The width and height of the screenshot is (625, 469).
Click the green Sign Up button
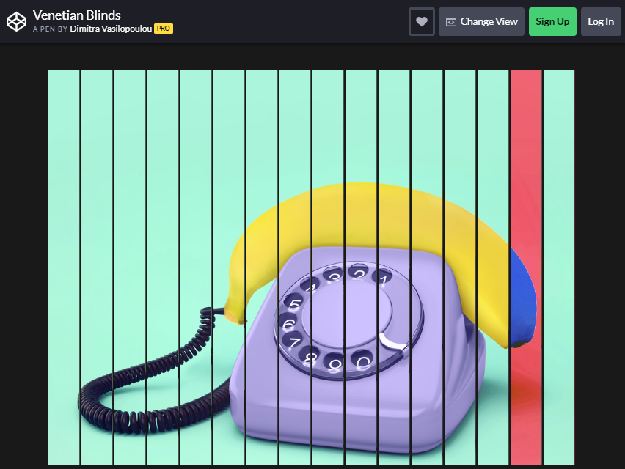click(x=552, y=21)
